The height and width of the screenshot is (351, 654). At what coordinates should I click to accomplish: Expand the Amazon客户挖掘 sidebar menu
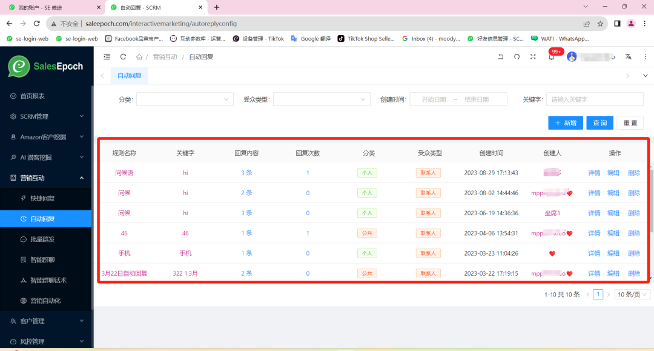(x=45, y=137)
